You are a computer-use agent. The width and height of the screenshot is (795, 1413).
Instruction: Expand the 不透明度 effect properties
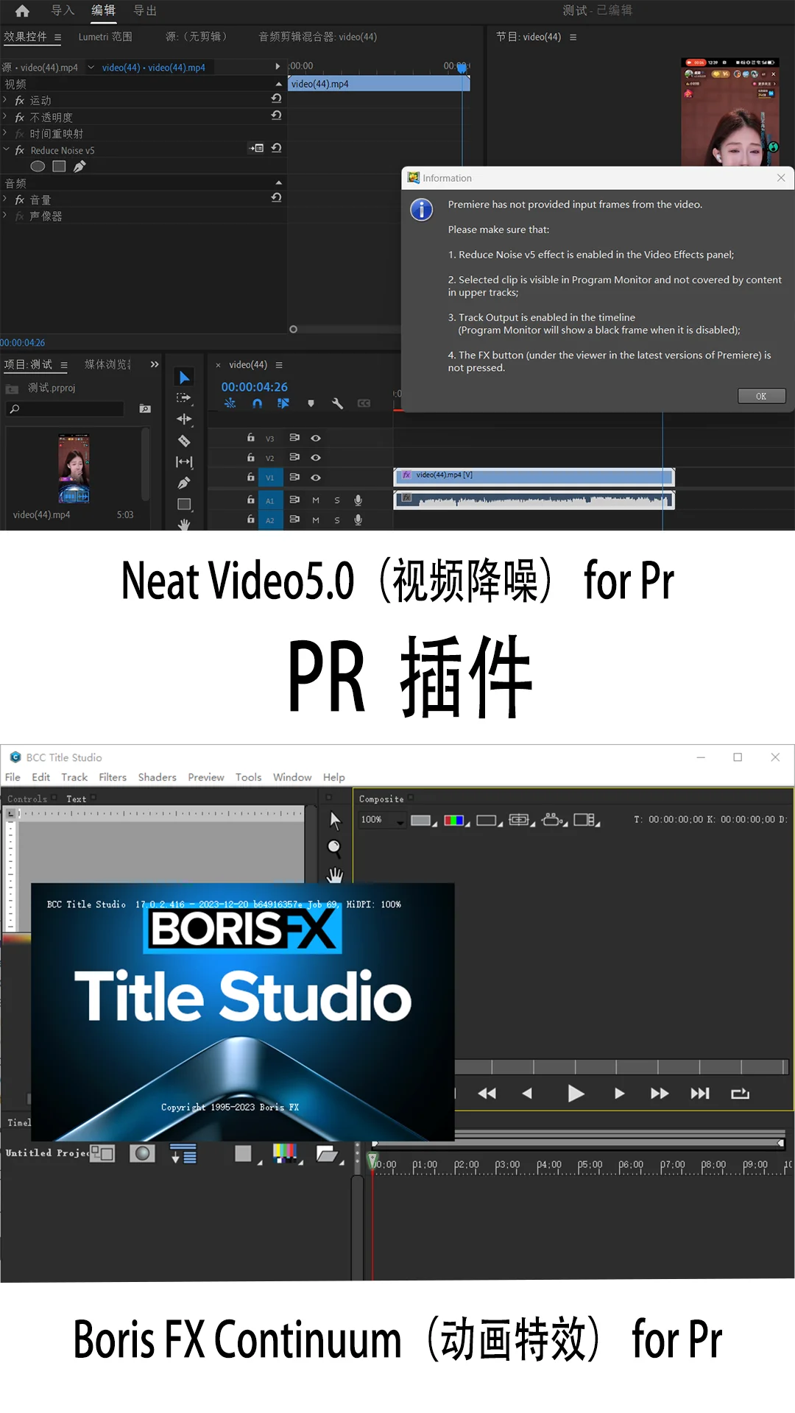click(5, 116)
